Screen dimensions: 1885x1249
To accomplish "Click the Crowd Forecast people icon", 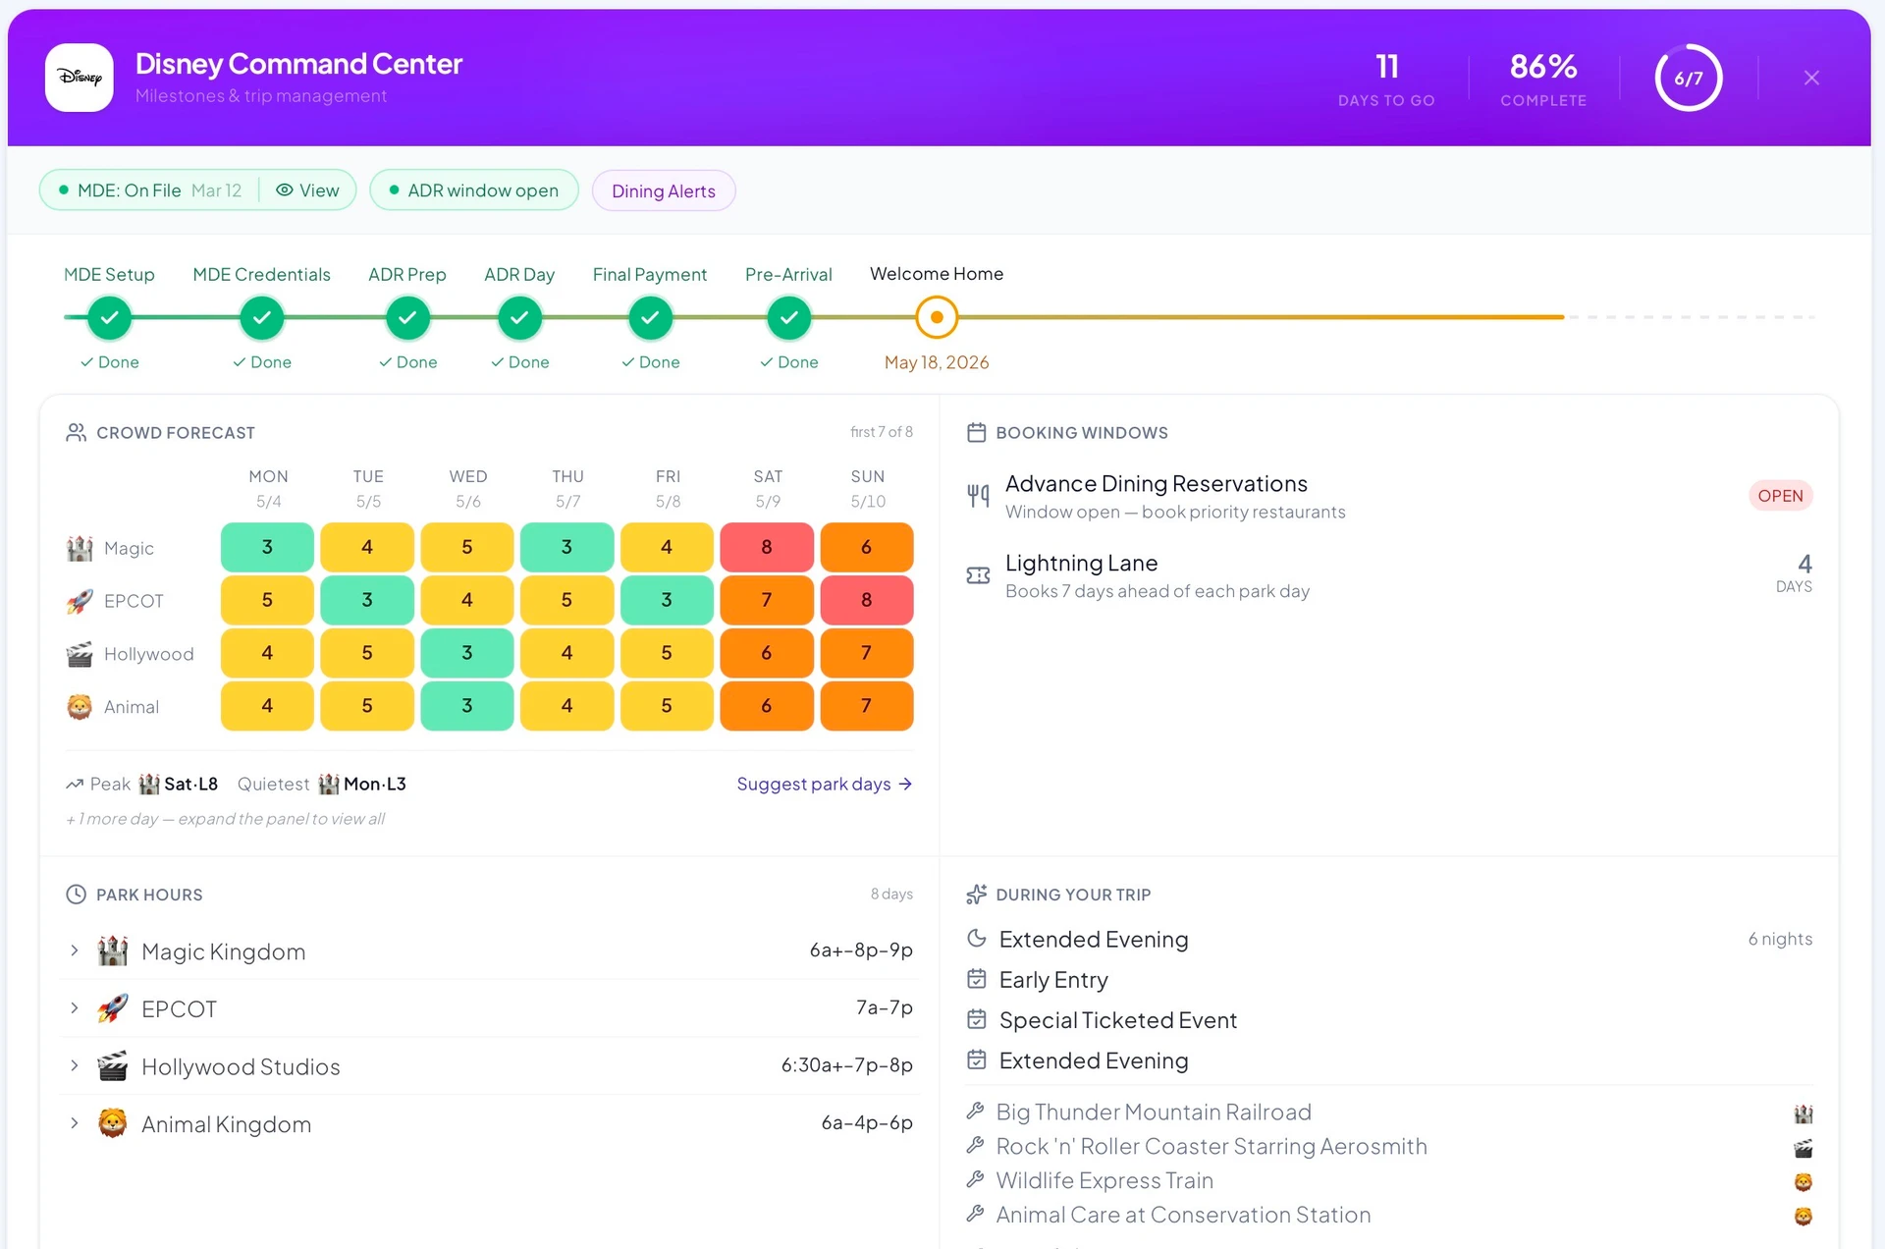I will coord(76,433).
